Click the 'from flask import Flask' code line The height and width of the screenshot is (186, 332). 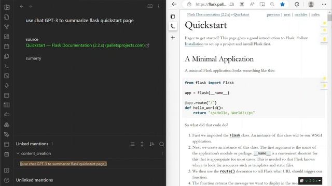(x=209, y=83)
